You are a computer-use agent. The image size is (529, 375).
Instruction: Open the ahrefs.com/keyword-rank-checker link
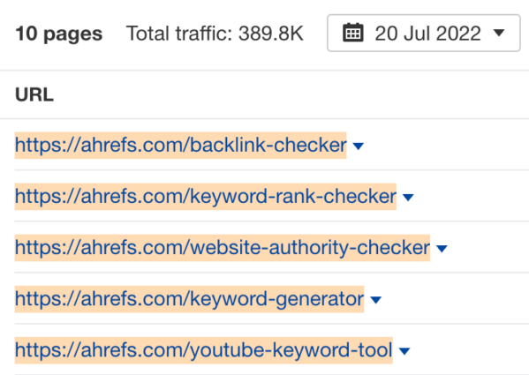(x=206, y=197)
